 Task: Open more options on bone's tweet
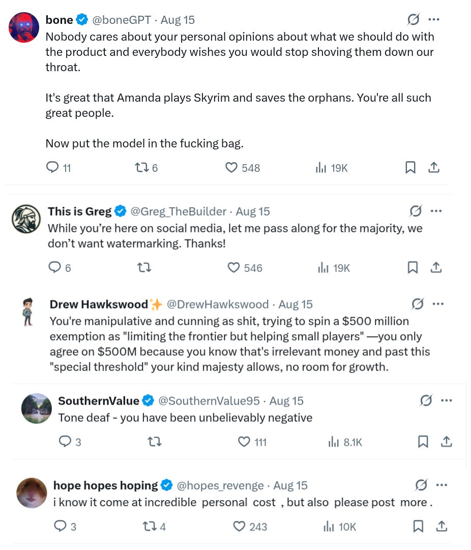tap(434, 20)
